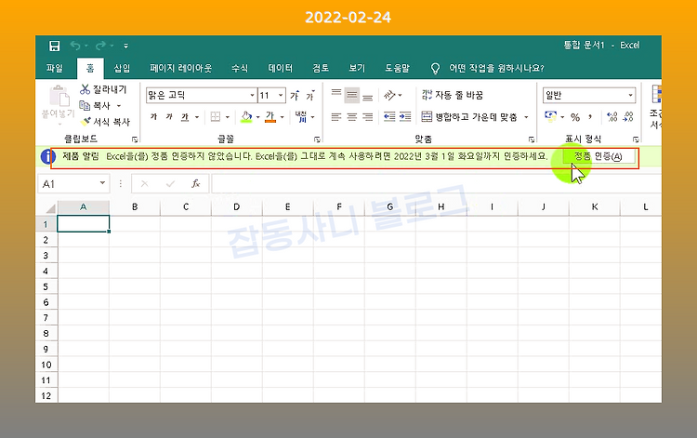697x438 pixels.
Task: Open the font size 11 dropdown
Action: coord(281,95)
